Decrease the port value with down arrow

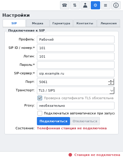click(111, 83)
